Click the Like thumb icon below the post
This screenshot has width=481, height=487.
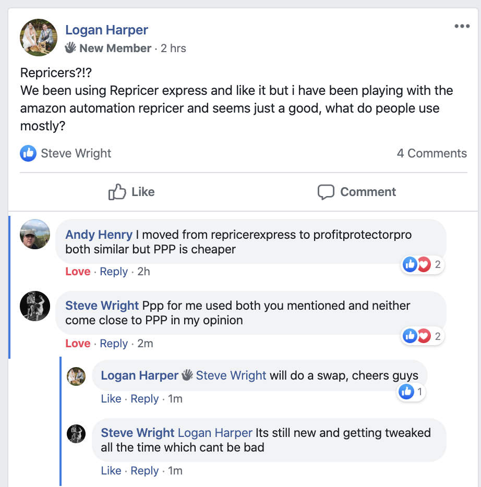[116, 192]
